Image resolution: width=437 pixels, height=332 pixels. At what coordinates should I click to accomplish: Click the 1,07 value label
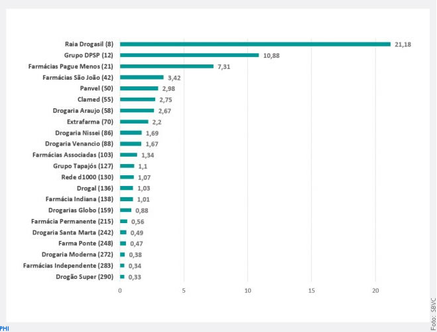pos(144,178)
